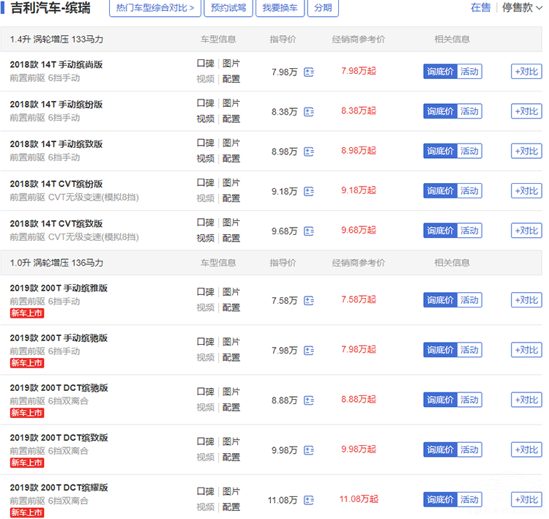Click calculator icon beside 9.68万 guide price
This screenshot has width=549, height=519.
[308, 231]
